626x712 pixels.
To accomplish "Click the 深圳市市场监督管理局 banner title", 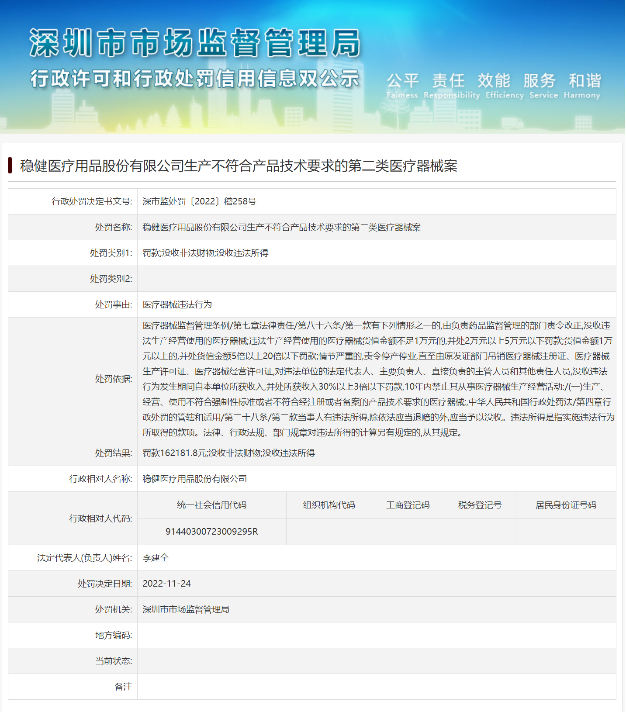I will click(x=195, y=43).
